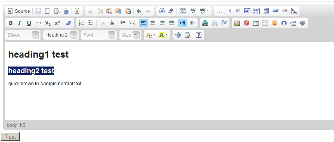
Task: Insert a Hidden Field
Action: (294, 11)
